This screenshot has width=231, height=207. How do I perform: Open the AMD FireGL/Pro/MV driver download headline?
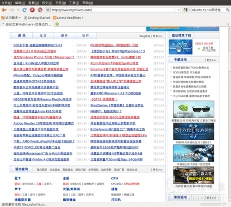point(44,142)
